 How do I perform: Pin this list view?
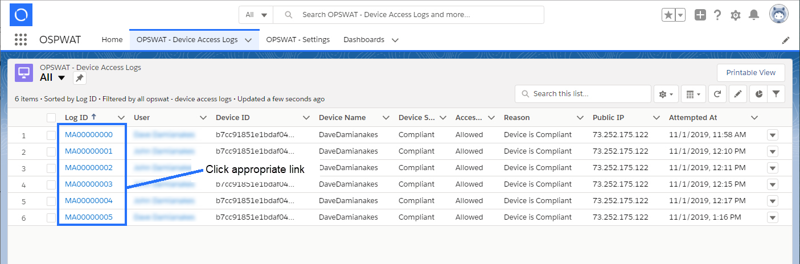point(80,78)
